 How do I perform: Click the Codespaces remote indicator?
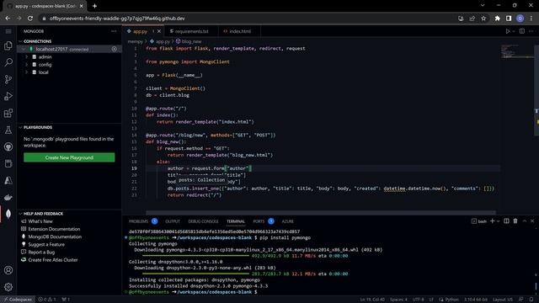[x=18, y=300]
